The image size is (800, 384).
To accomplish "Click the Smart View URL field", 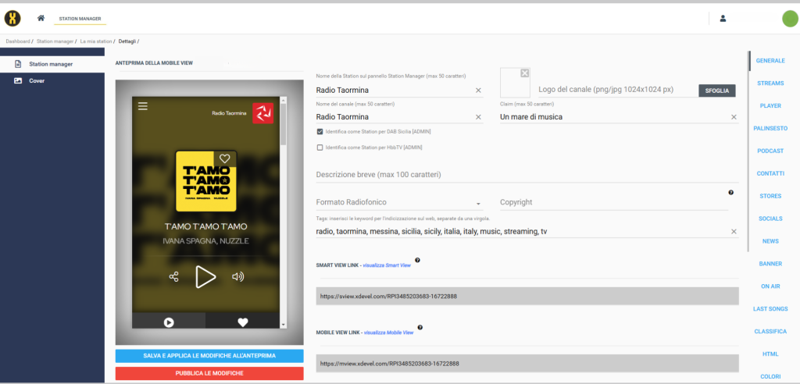I will [527, 296].
